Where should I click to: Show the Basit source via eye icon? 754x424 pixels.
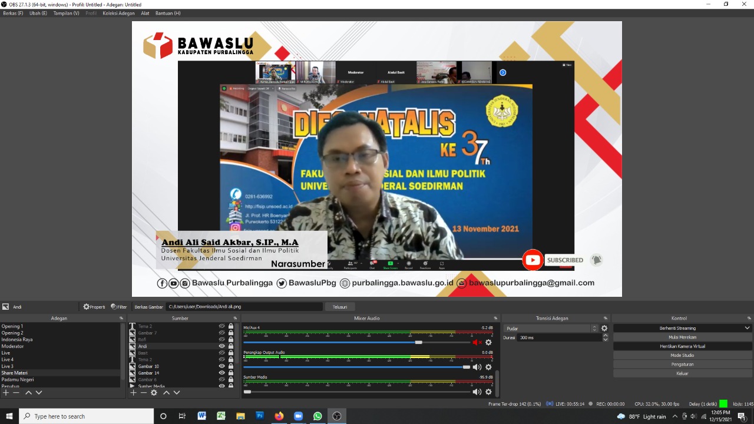[x=222, y=353]
